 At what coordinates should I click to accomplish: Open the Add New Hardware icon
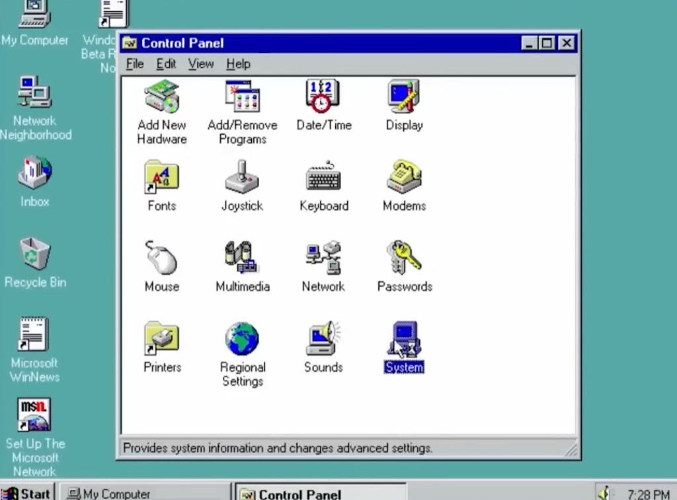click(162, 96)
